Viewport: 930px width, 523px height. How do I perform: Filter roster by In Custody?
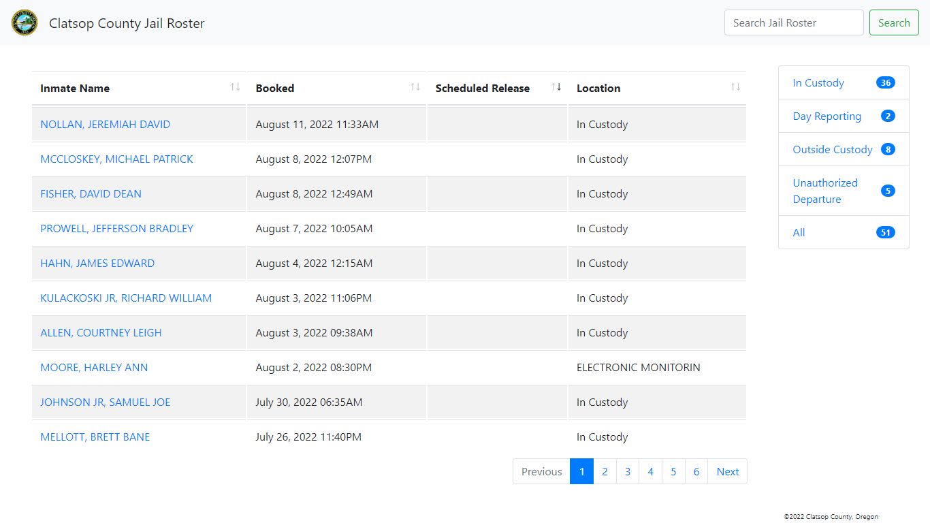click(x=818, y=83)
